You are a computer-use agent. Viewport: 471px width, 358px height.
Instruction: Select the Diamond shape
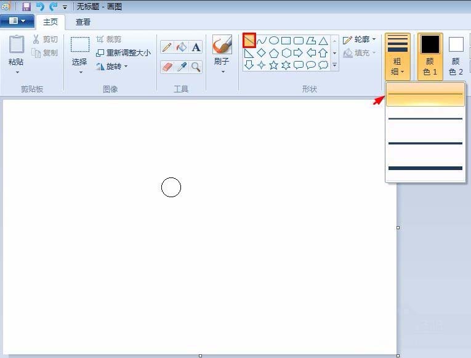click(x=262, y=53)
